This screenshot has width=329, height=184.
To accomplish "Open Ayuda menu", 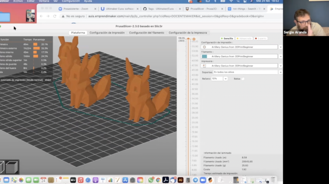I will [88, 1].
